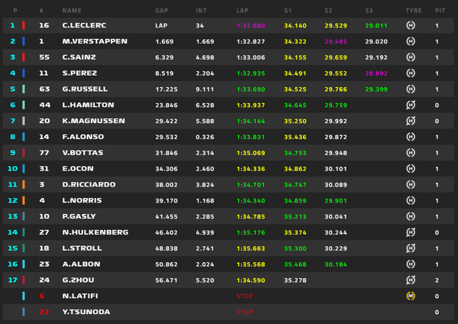Click Stroll's used hard tyre icon

coord(411,248)
